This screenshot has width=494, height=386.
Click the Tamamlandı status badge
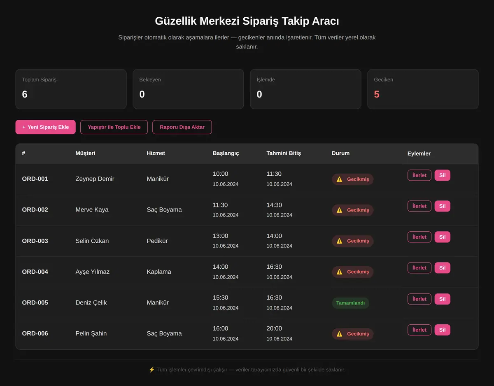(x=350, y=303)
